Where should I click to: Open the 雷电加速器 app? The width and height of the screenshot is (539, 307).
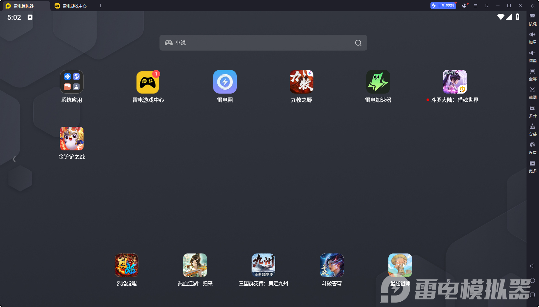coord(378,82)
